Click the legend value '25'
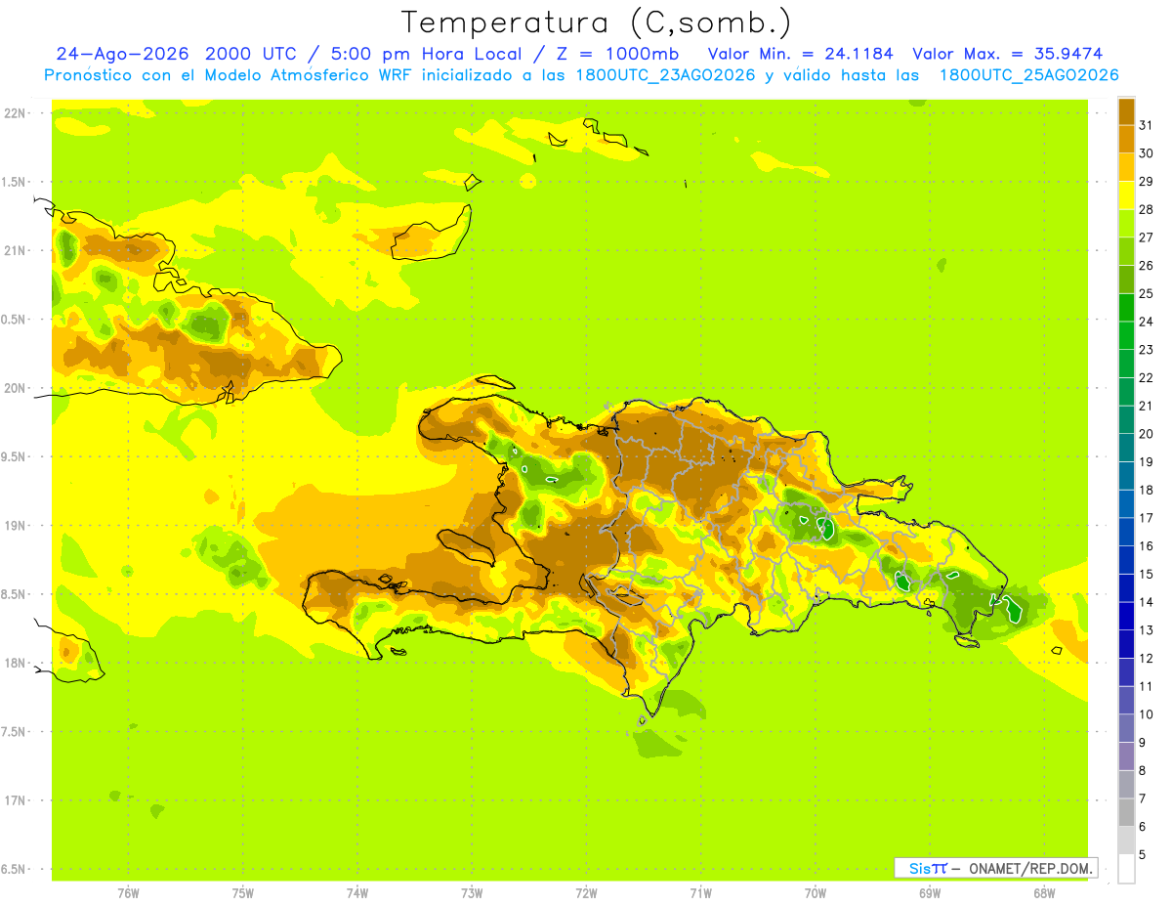 (x=1146, y=293)
